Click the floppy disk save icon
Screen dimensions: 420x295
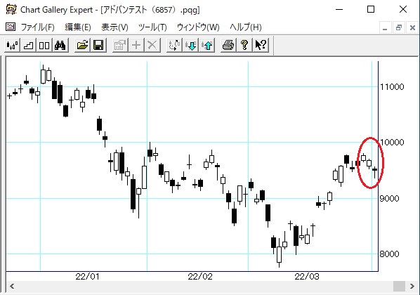[x=98, y=45]
